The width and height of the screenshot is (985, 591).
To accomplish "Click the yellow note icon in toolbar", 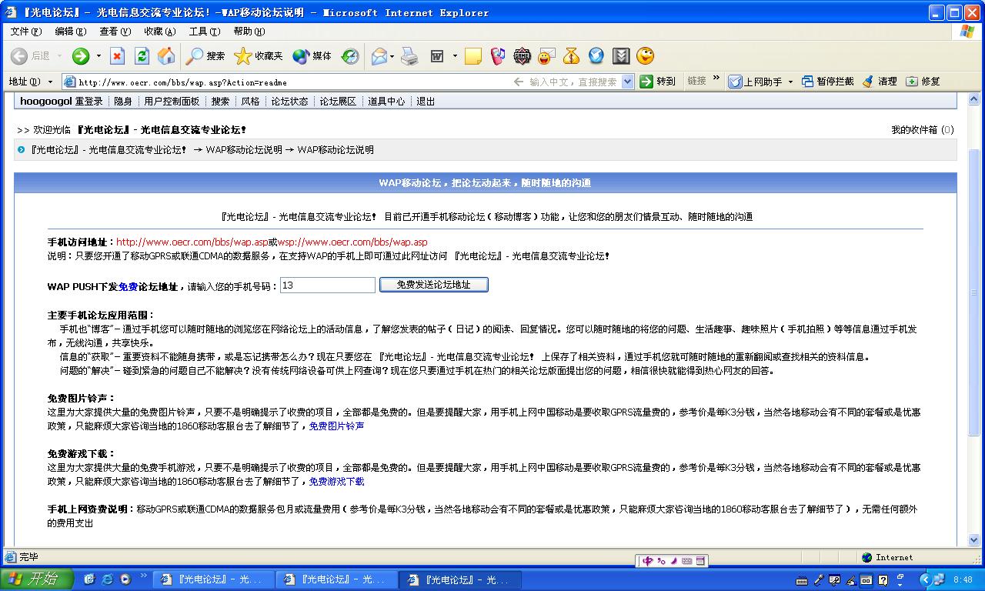I will [473, 56].
